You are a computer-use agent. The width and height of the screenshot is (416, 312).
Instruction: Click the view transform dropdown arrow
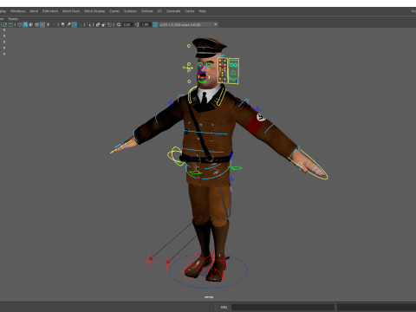click(x=215, y=24)
